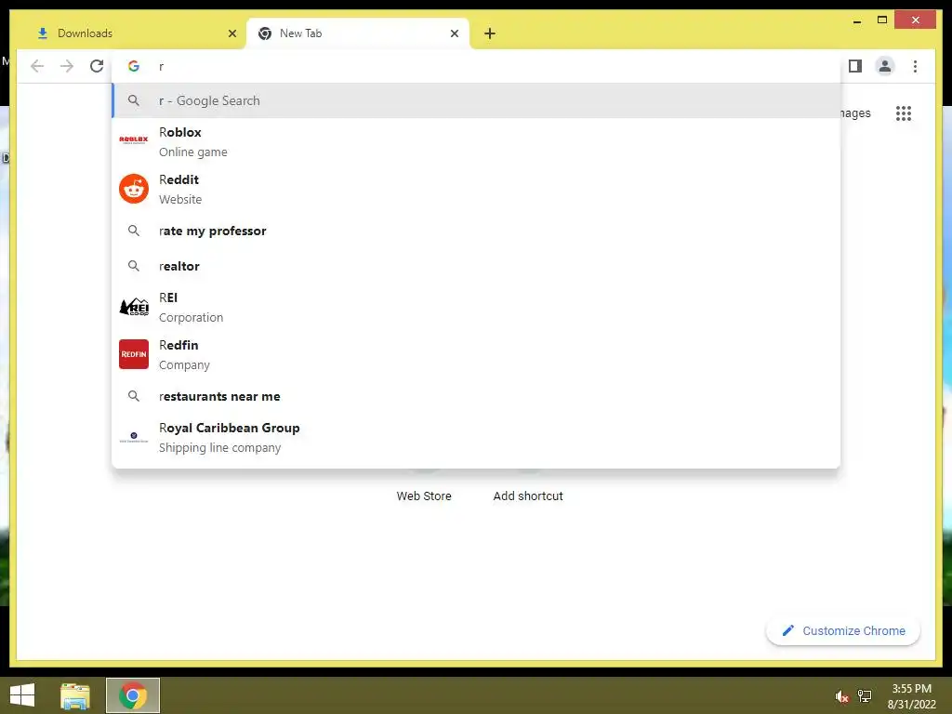Click the Google G icon in address bar
Screen dimensions: 952x714
(x=134, y=66)
